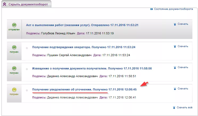The image size is (198, 116).
Task: Collapse via the double-chevron icon beside Скрыть документооборот
Action: pyautogui.click(x=5, y=4)
